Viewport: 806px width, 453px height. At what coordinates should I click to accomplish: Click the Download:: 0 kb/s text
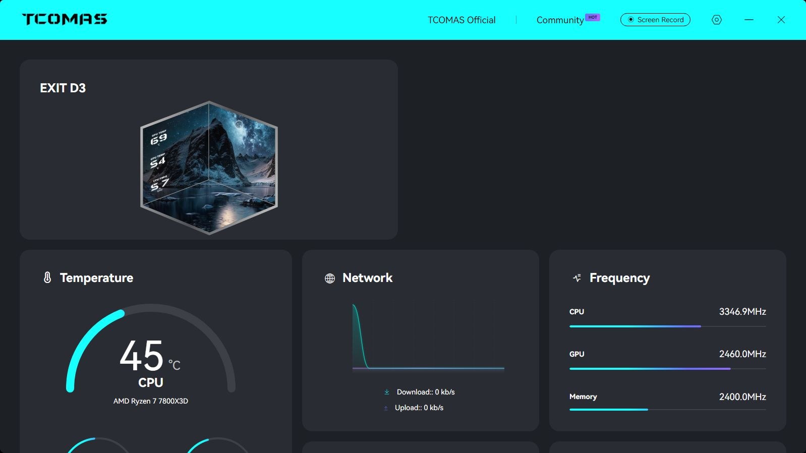(426, 392)
